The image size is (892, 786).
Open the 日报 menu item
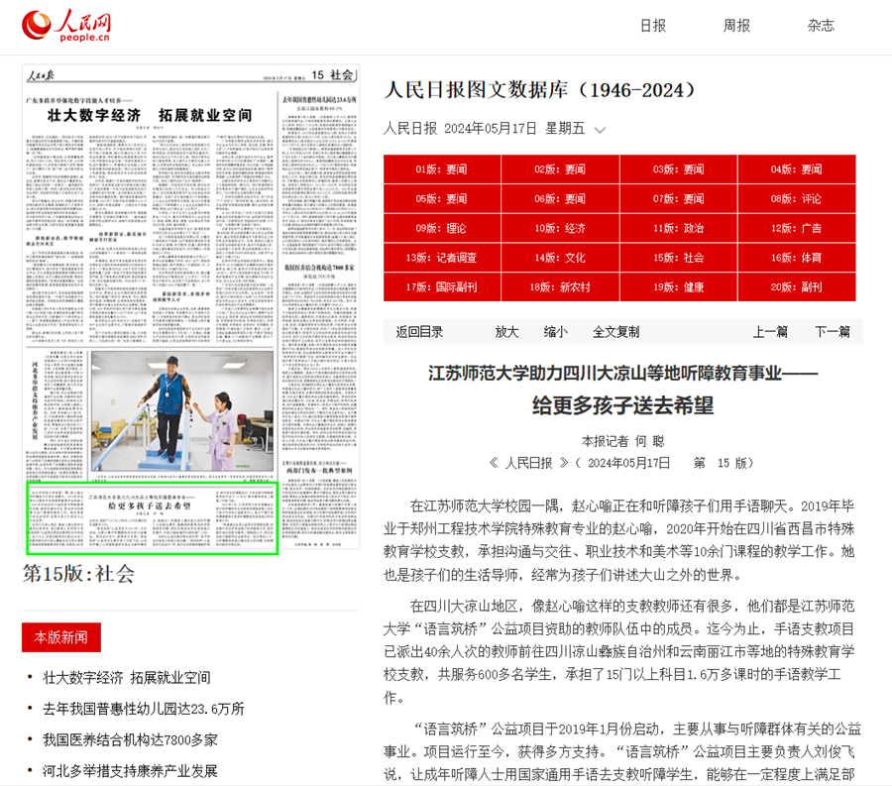653,26
